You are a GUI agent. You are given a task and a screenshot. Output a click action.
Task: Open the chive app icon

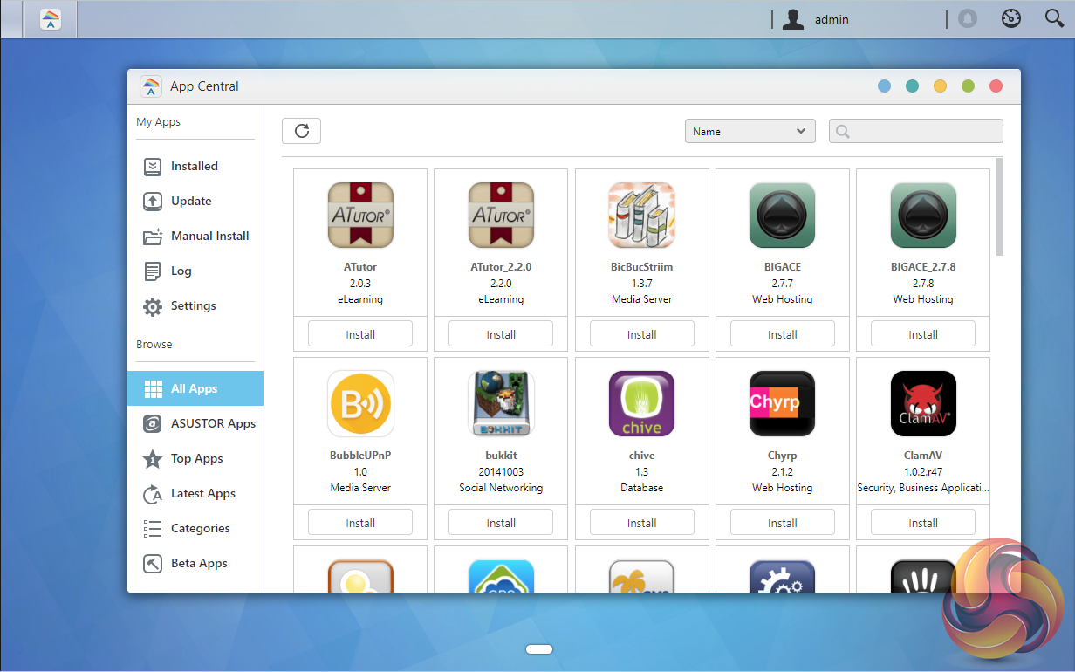641,403
